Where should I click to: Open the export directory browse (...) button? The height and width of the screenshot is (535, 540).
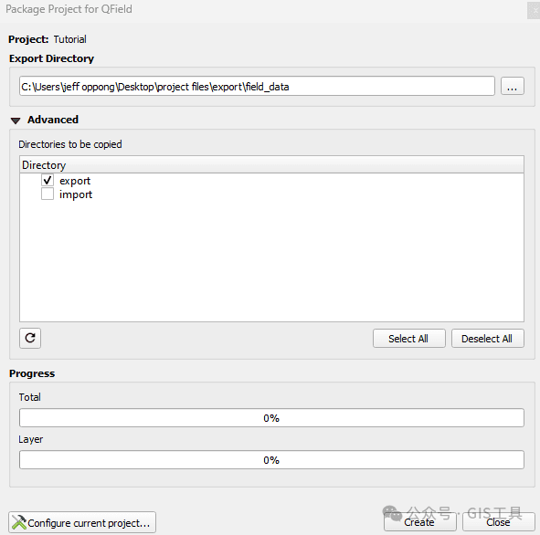(x=512, y=86)
